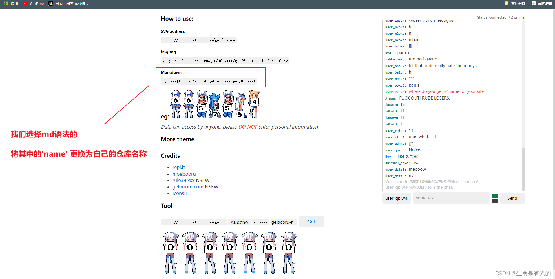The width and height of the screenshot is (555, 279).
Task: Expand the More theme section
Action: tap(178, 139)
